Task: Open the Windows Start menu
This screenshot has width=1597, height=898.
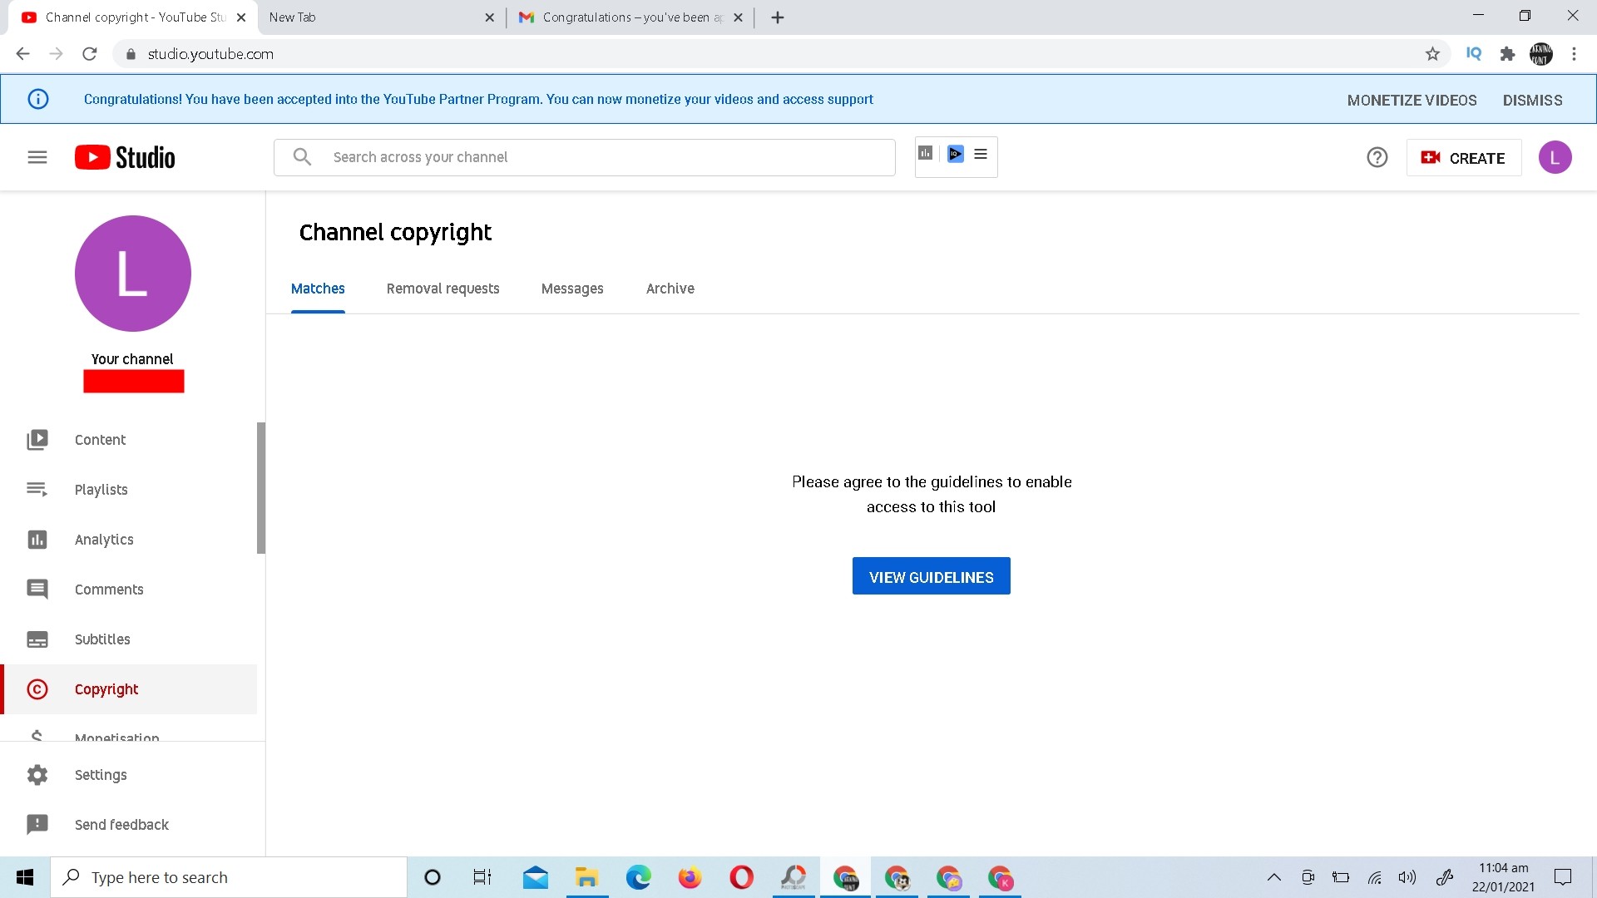Action: (25, 877)
